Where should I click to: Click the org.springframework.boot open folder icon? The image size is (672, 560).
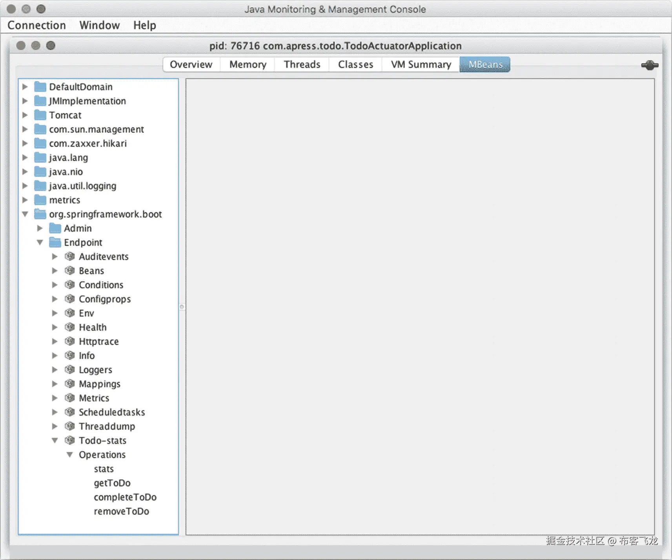point(40,214)
